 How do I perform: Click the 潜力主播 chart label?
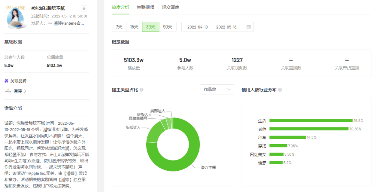[208, 168]
